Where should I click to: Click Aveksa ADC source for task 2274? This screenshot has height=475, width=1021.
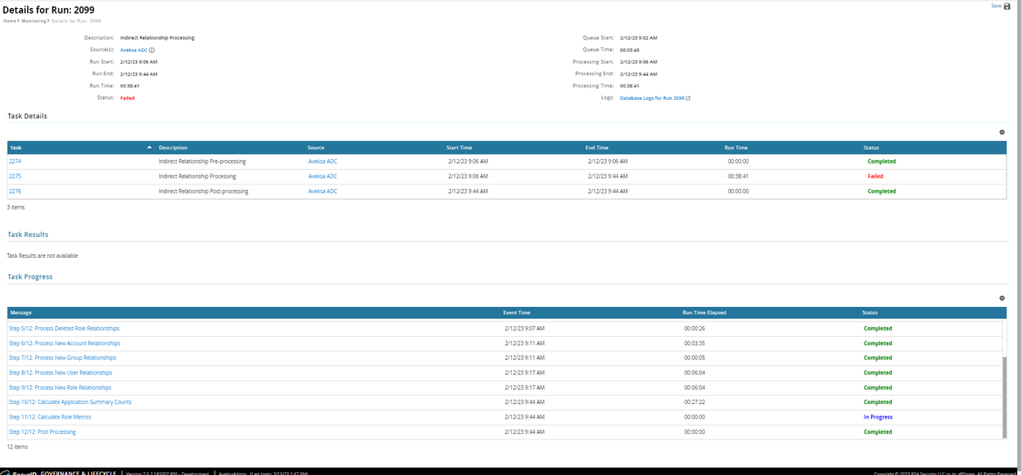point(322,162)
